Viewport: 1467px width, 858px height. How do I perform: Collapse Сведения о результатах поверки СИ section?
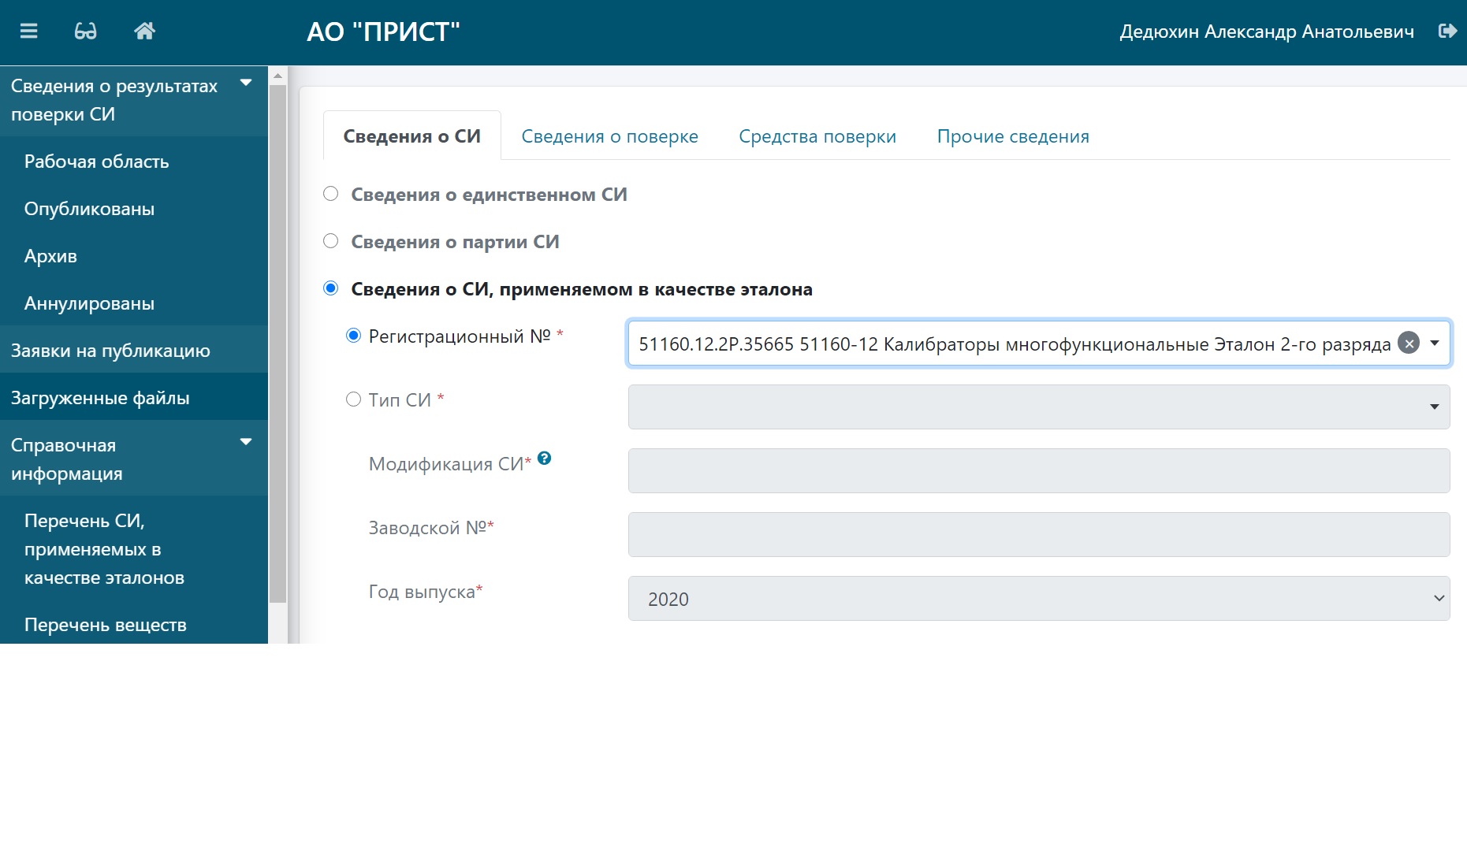point(246,83)
